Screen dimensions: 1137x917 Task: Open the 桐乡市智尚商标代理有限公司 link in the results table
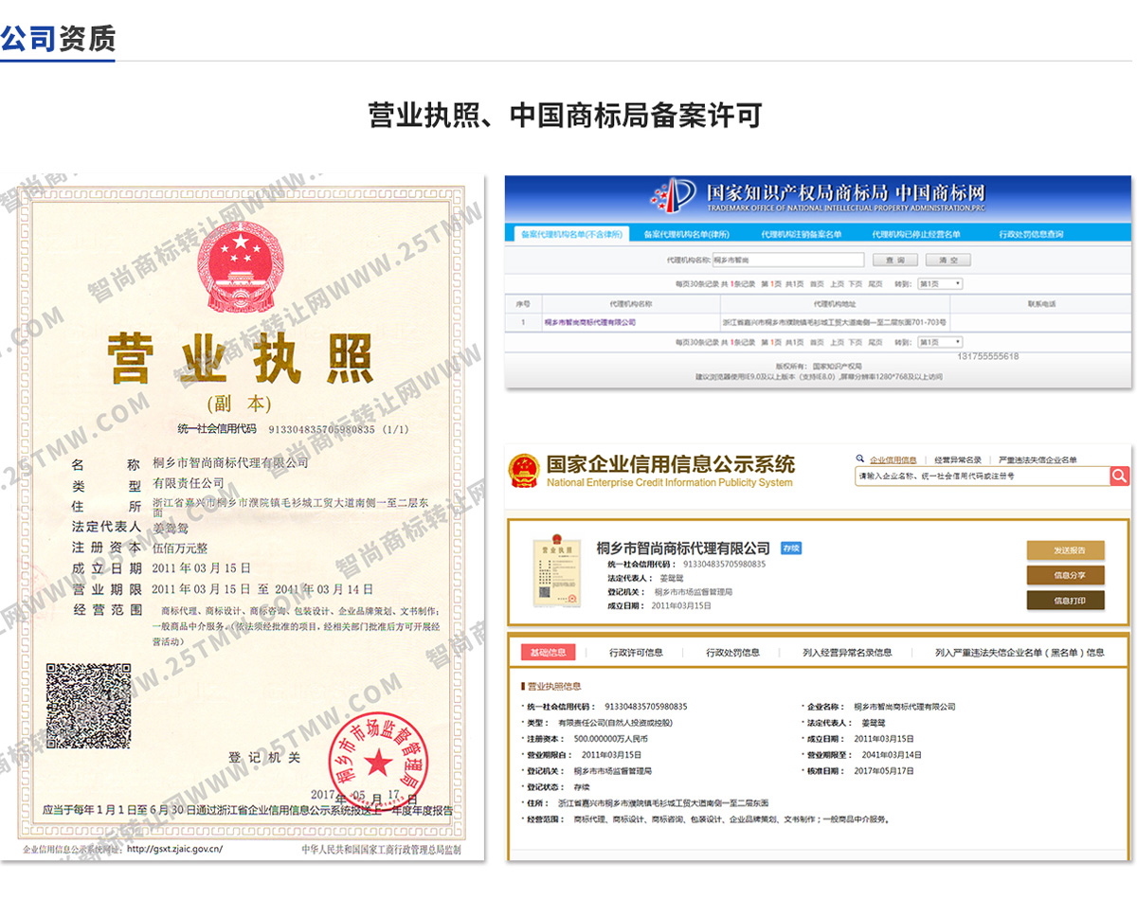click(x=589, y=322)
